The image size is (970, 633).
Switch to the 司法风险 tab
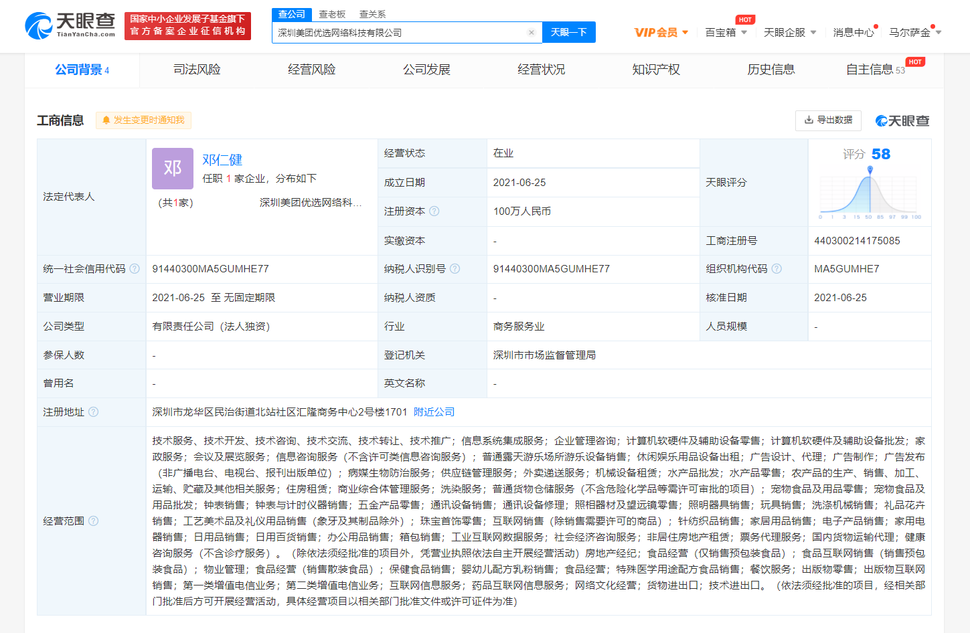(197, 70)
